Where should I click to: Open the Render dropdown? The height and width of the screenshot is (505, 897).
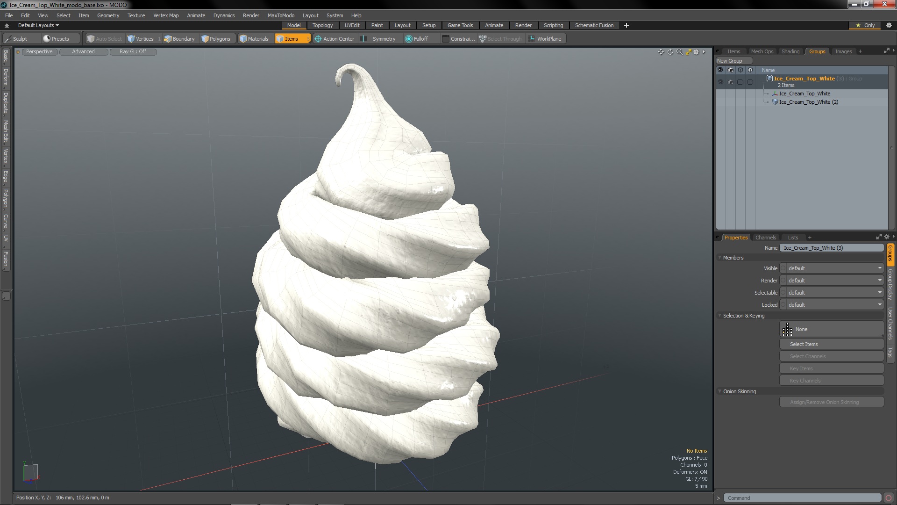pyautogui.click(x=835, y=281)
